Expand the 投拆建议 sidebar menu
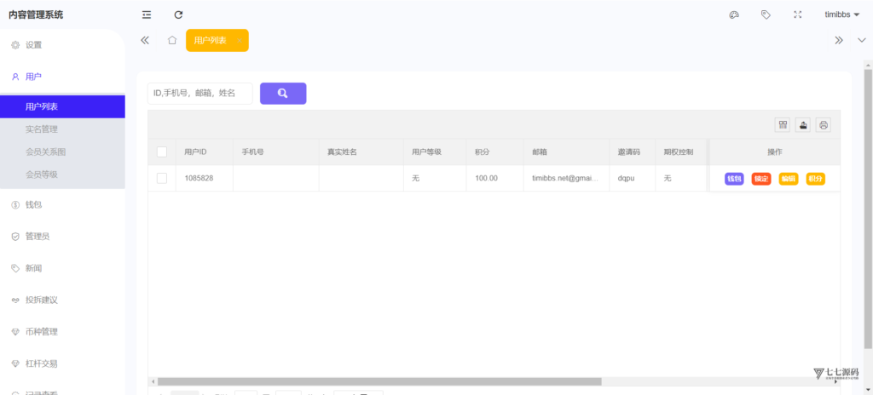 (x=62, y=300)
